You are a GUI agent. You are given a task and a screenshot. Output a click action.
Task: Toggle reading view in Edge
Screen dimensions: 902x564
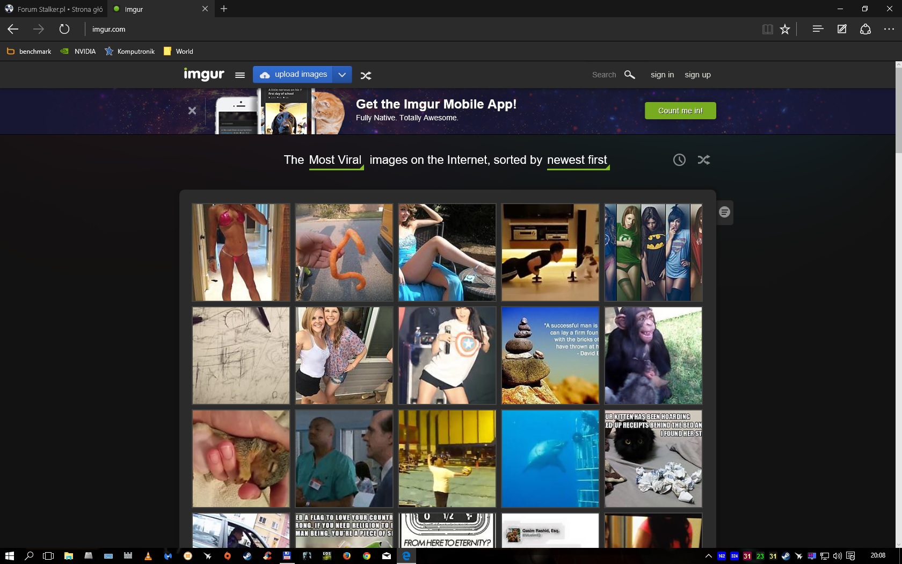[x=768, y=29]
